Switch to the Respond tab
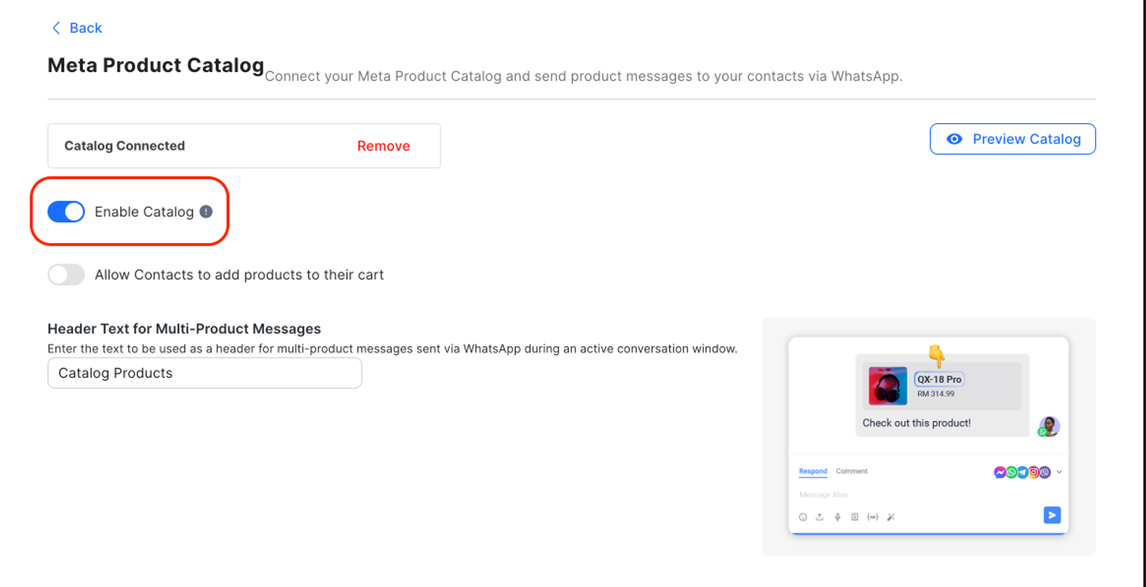1146x587 pixels. coord(813,471)
